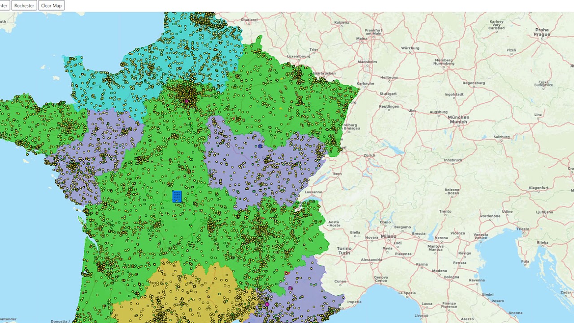Click the Clear Map button

[52, 5]
